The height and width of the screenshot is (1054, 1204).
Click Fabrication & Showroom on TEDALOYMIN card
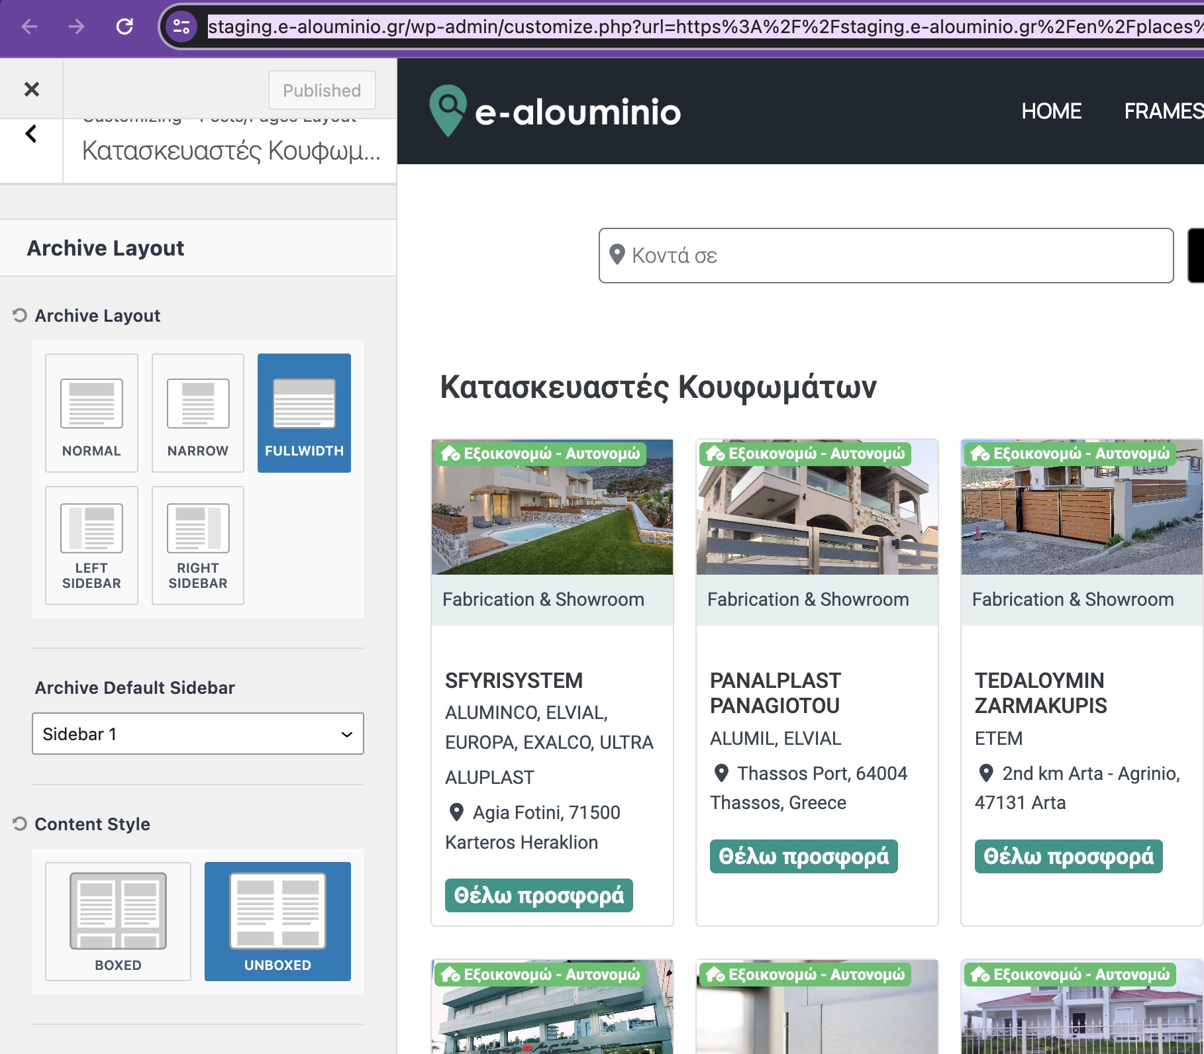pos(1073,599)
